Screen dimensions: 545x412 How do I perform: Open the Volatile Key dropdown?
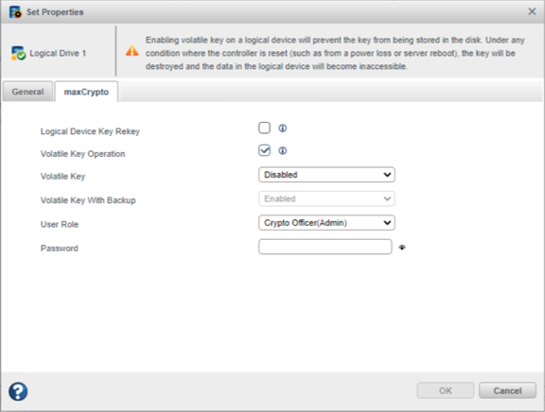pyautogui.click(x=326, y=175)
